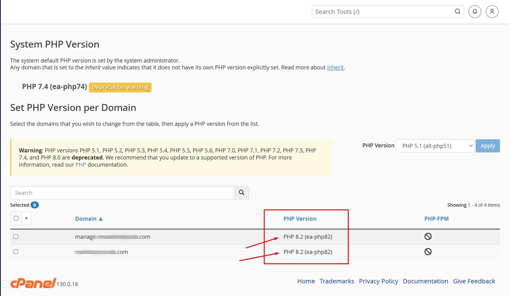This screenshot has width=510, height=296.
Task: Check the box for the second domain row
Action: click(x=16, y=252)
